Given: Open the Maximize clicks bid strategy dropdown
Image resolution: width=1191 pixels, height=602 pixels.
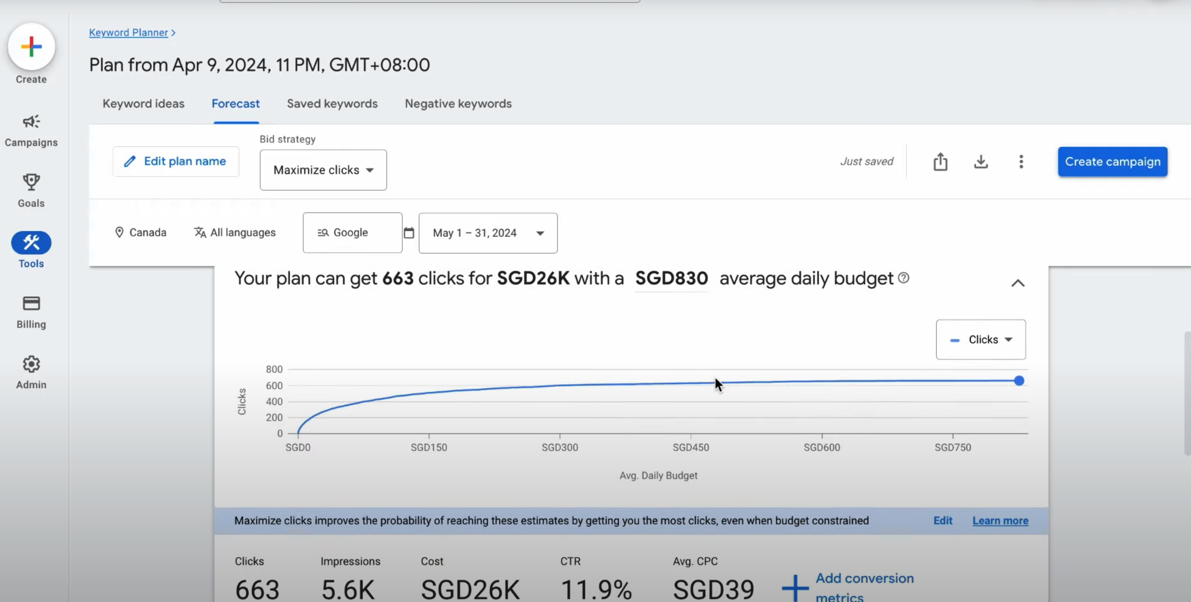Looking at the screenshot, I should tap(323, 170).
